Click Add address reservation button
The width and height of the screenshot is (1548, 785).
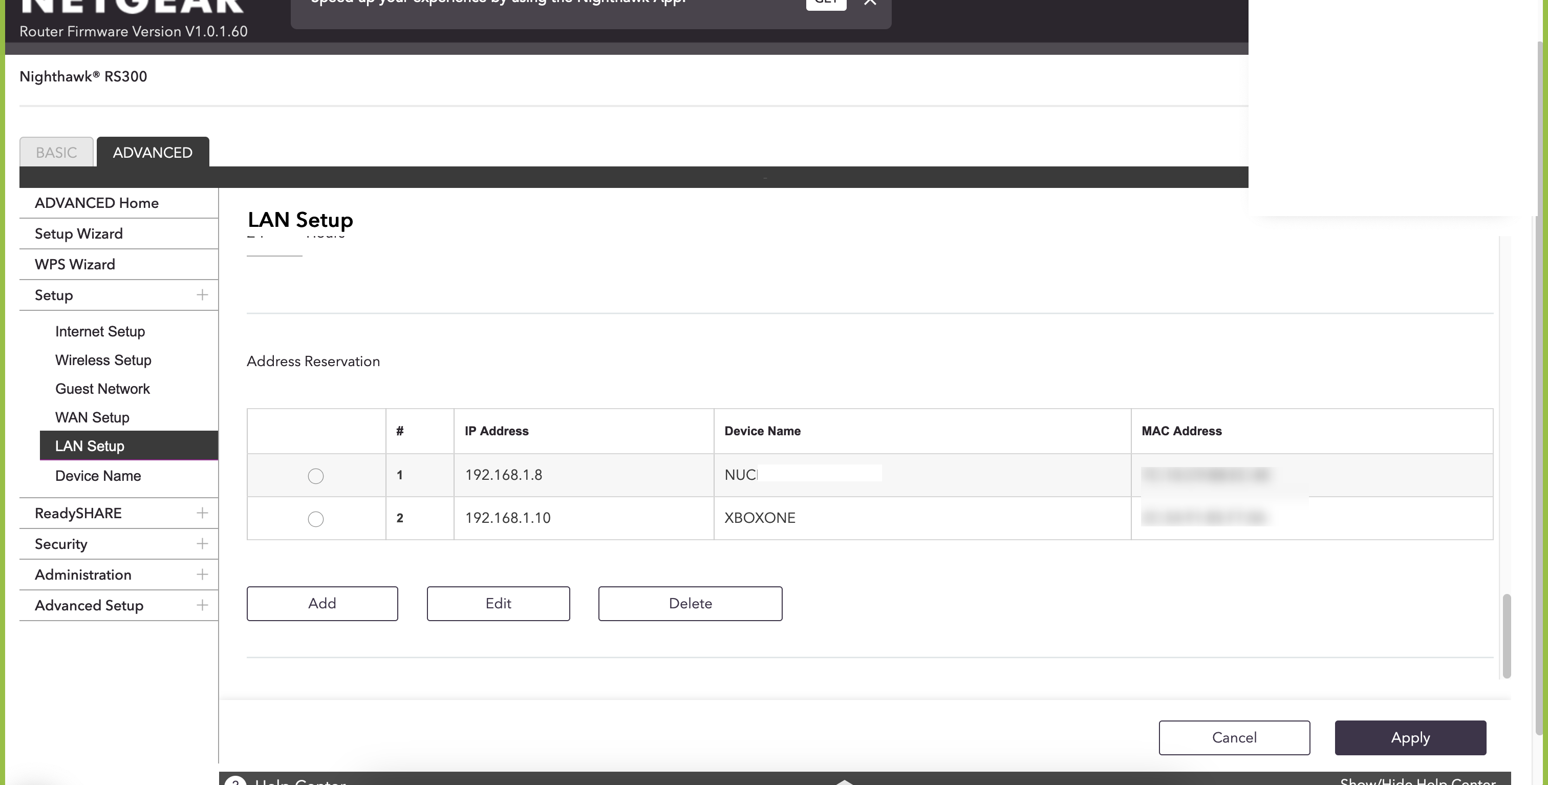(322, 604)
